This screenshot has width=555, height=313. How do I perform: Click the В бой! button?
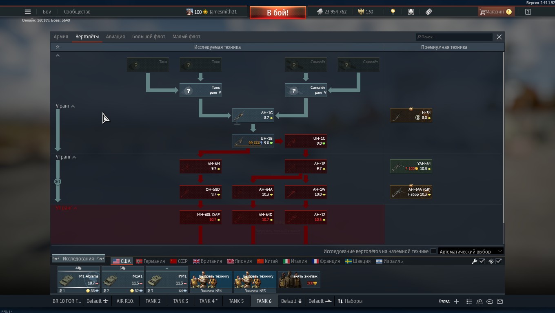point(278,13)
